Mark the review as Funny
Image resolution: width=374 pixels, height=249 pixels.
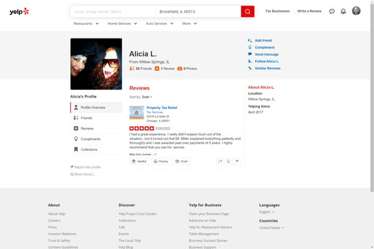pos(161,161)
